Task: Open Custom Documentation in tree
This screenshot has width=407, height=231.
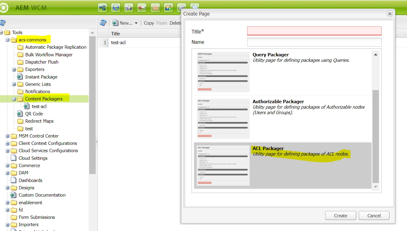Action: tap(42, 195)
